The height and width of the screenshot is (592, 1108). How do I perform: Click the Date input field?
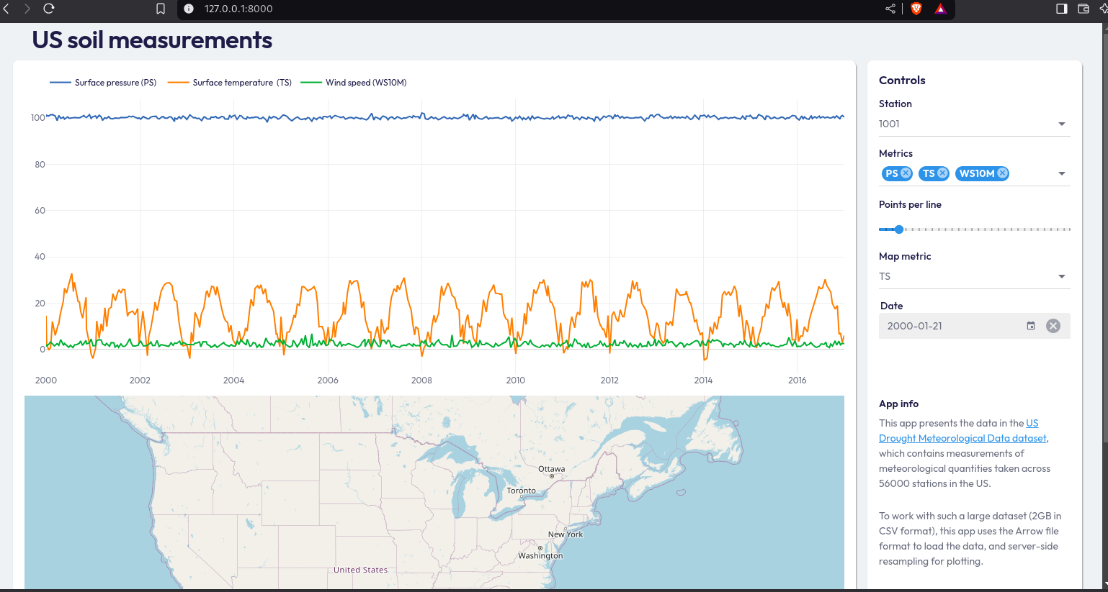pyautogui.click(x=974, y=326)
